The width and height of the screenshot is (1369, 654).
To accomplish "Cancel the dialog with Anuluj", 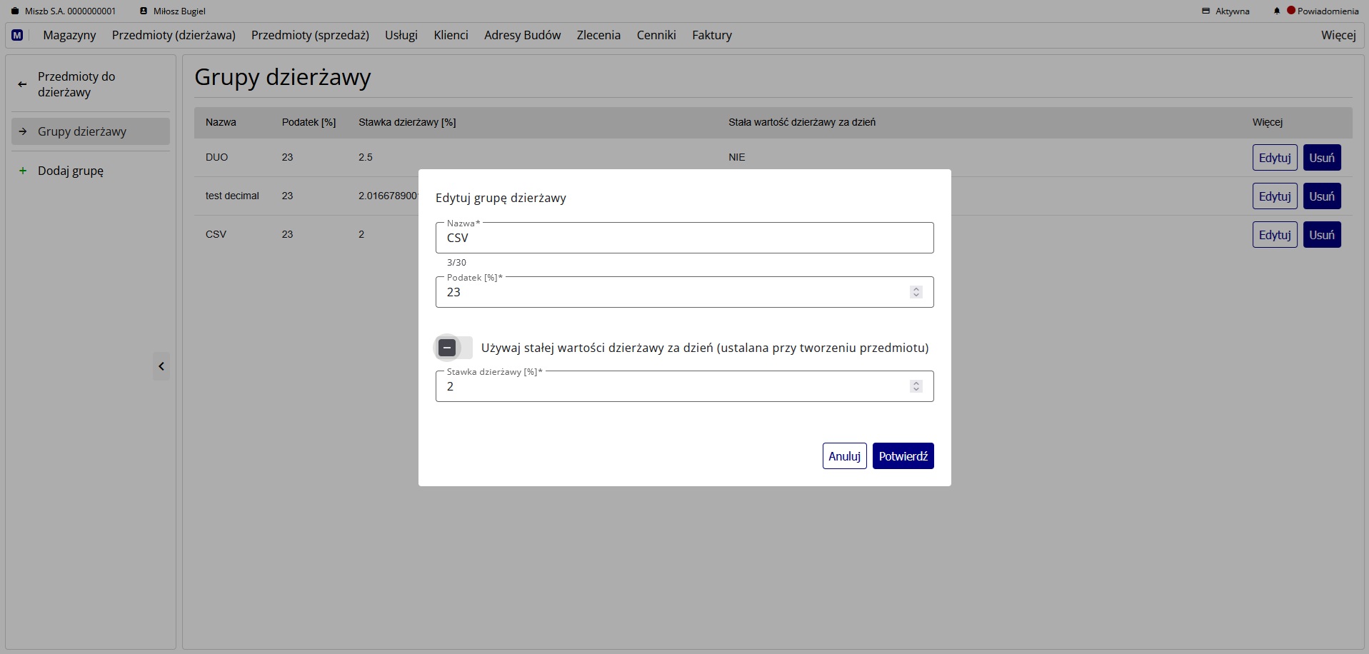I will point(844,456).
